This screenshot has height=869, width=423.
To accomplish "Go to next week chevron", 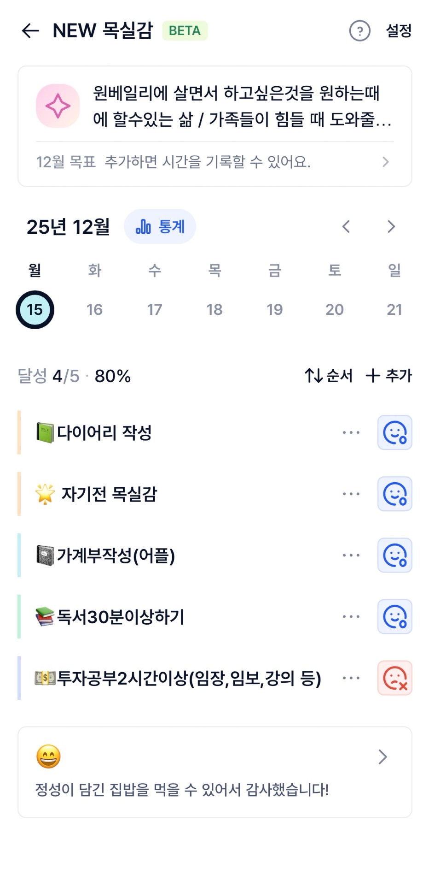I will click(391, 227).
